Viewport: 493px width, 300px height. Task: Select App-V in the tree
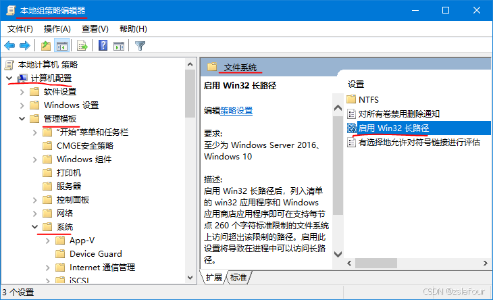(82, 241)
